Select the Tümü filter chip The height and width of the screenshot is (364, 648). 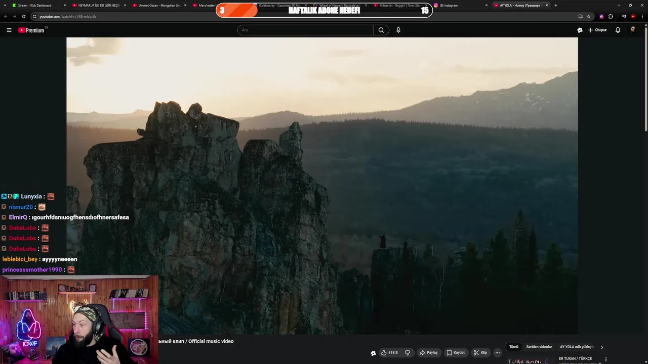pos(514,347)
